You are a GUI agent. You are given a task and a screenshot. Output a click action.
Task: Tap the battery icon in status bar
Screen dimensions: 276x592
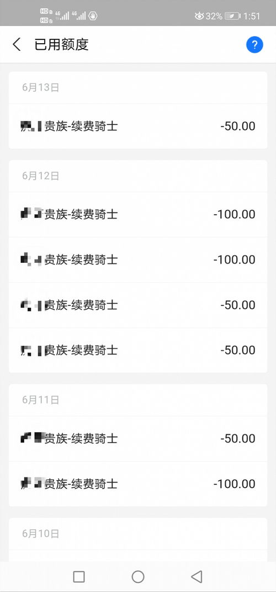tap(232, 16)
